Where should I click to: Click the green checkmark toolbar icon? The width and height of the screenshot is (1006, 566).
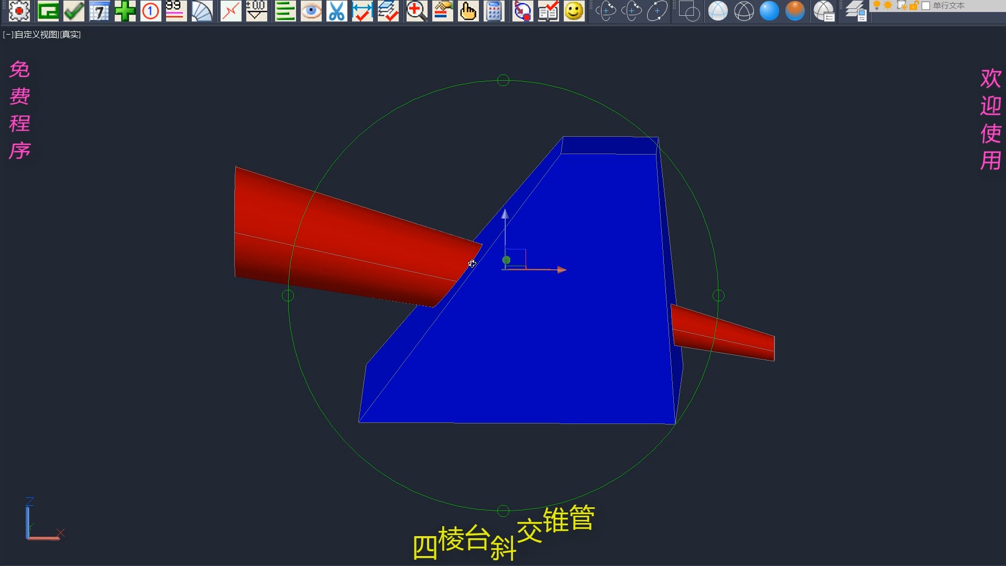pos(74,10)
